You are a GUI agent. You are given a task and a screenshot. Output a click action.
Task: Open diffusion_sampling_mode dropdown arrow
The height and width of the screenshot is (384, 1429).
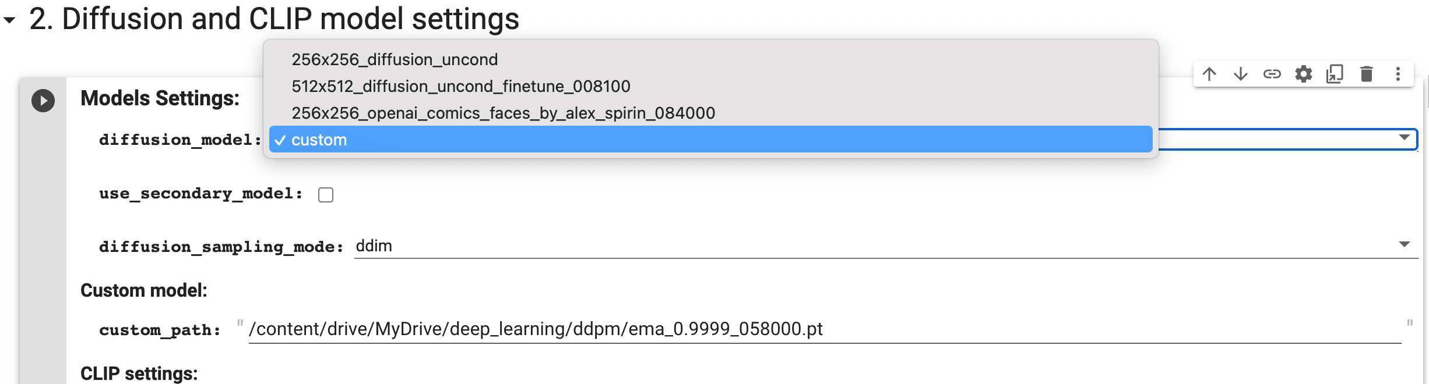pos(1405,244)
